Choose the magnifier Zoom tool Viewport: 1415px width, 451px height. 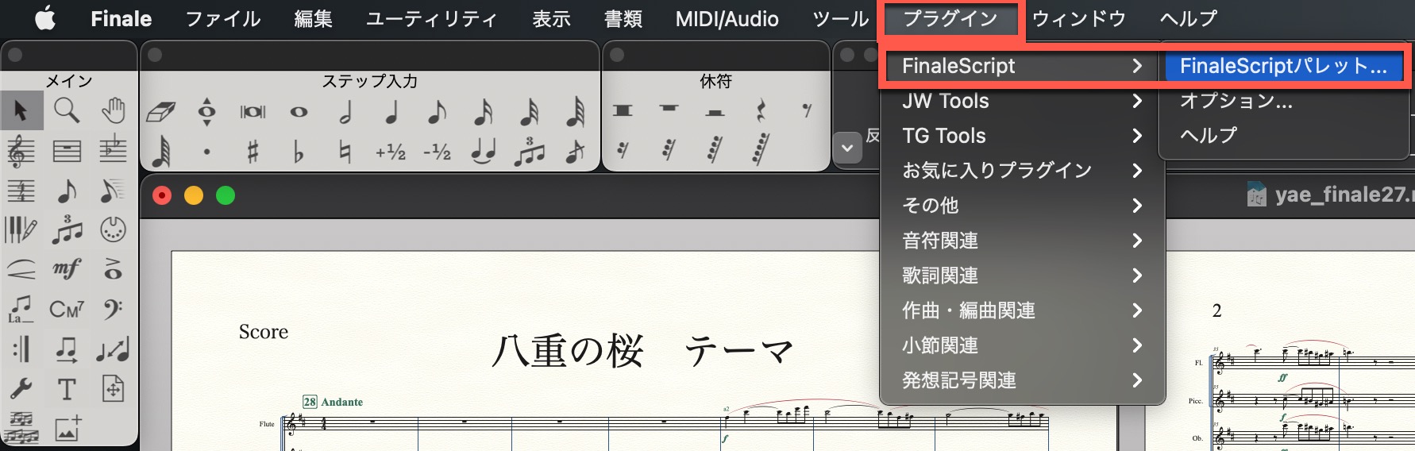67,110
